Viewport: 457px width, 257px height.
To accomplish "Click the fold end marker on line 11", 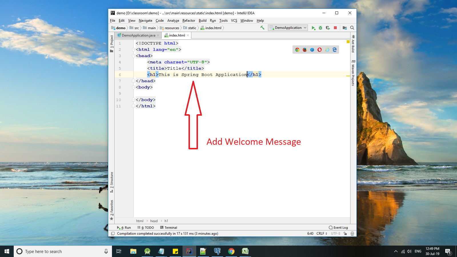I will [x=133, y=106].
